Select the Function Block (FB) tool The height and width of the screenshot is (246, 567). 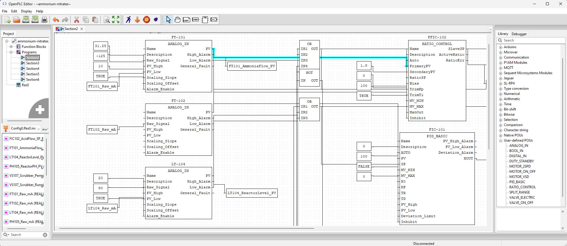point(205,20)
